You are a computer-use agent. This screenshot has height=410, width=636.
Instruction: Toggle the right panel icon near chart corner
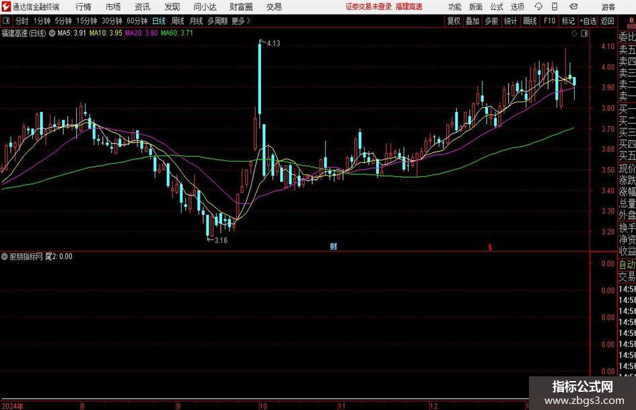pyautogui.click(x=584, y=34)
